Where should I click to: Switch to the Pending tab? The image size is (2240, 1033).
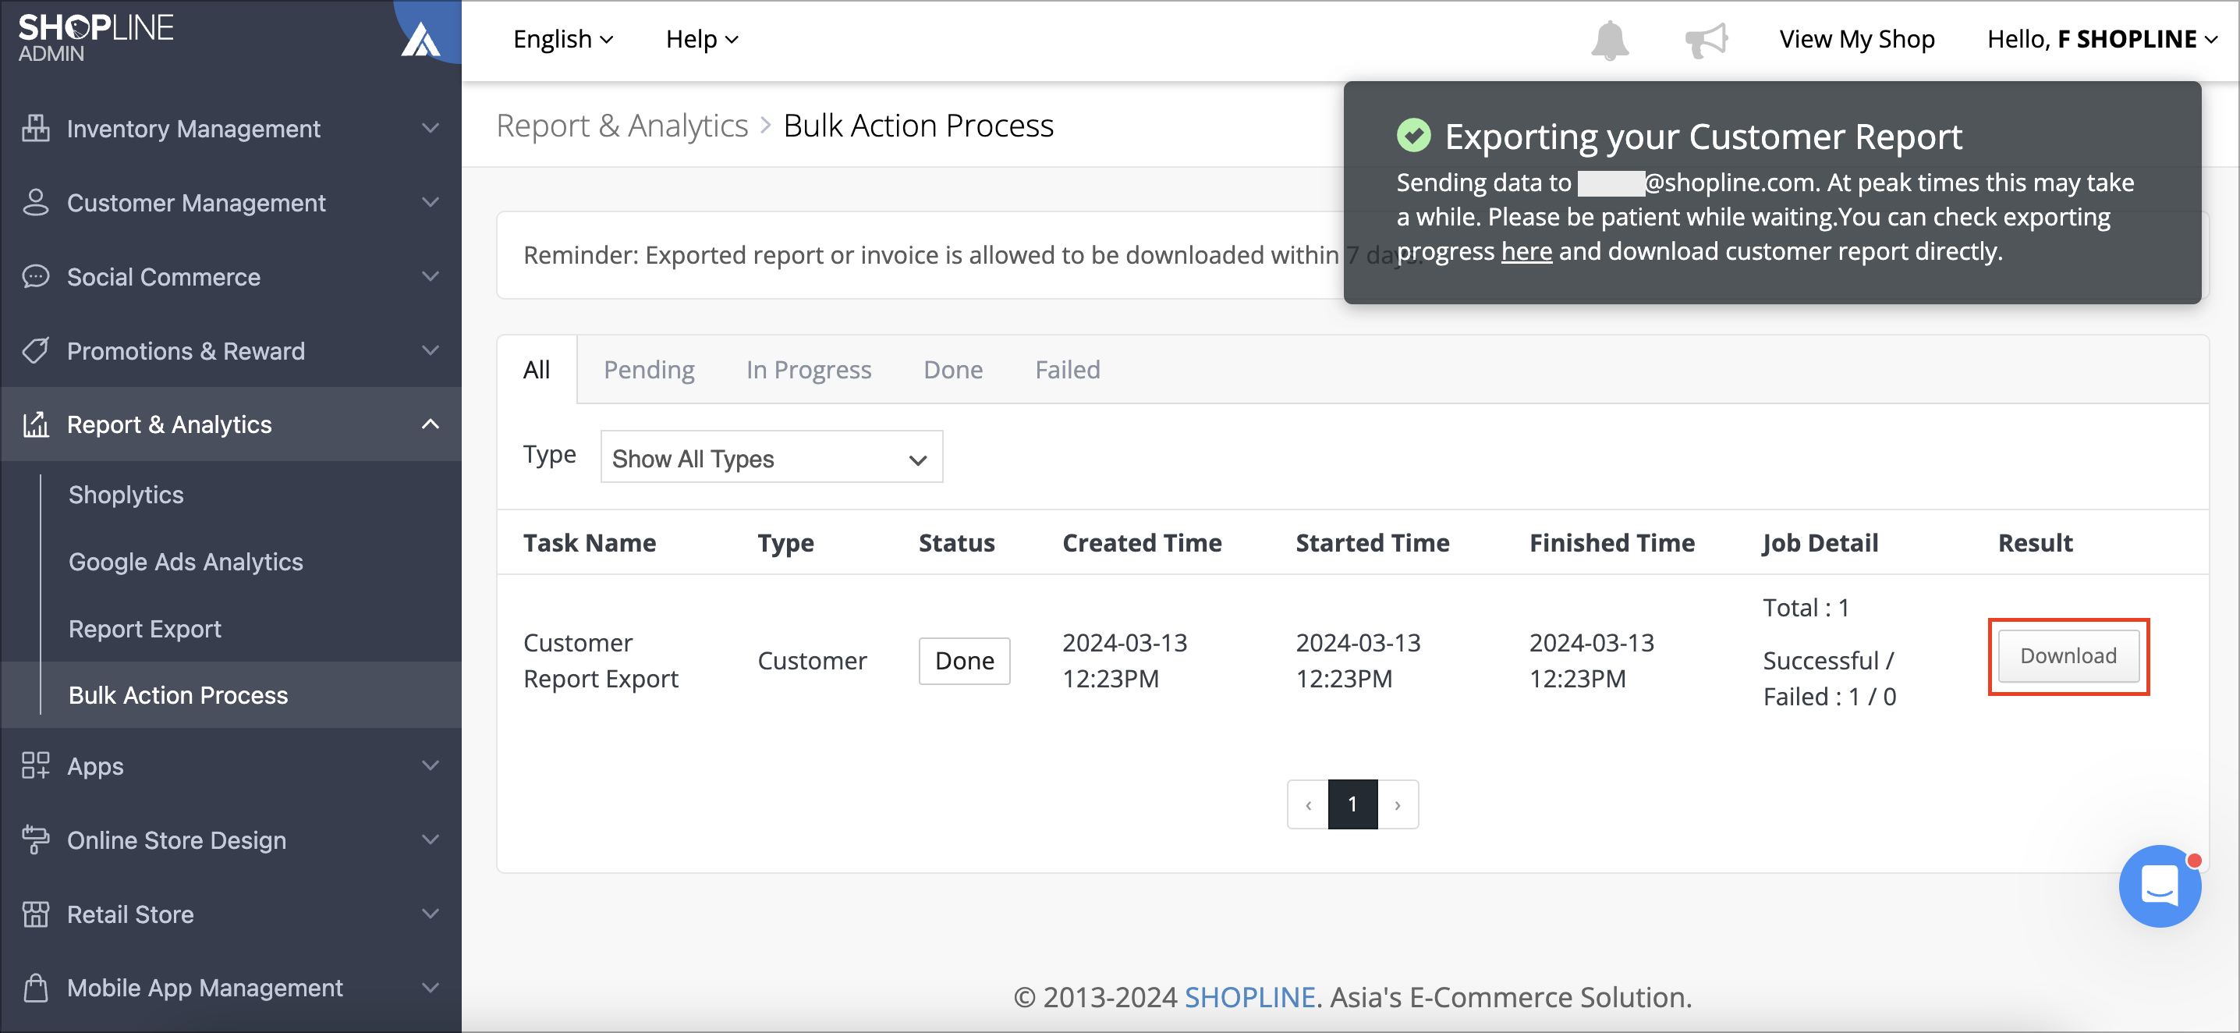click(649, 370)
